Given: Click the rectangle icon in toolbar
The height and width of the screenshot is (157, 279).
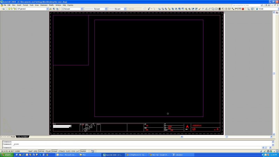Looking at the screenshot, I should (216, 9).
